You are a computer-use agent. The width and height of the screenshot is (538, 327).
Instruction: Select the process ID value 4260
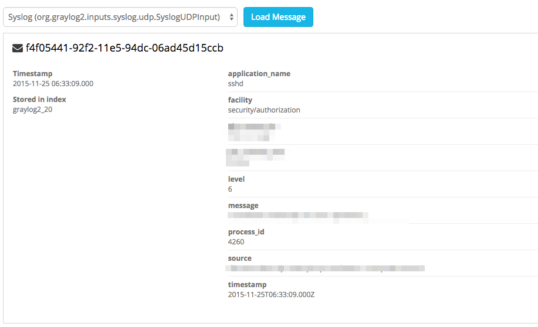[236, 241]
